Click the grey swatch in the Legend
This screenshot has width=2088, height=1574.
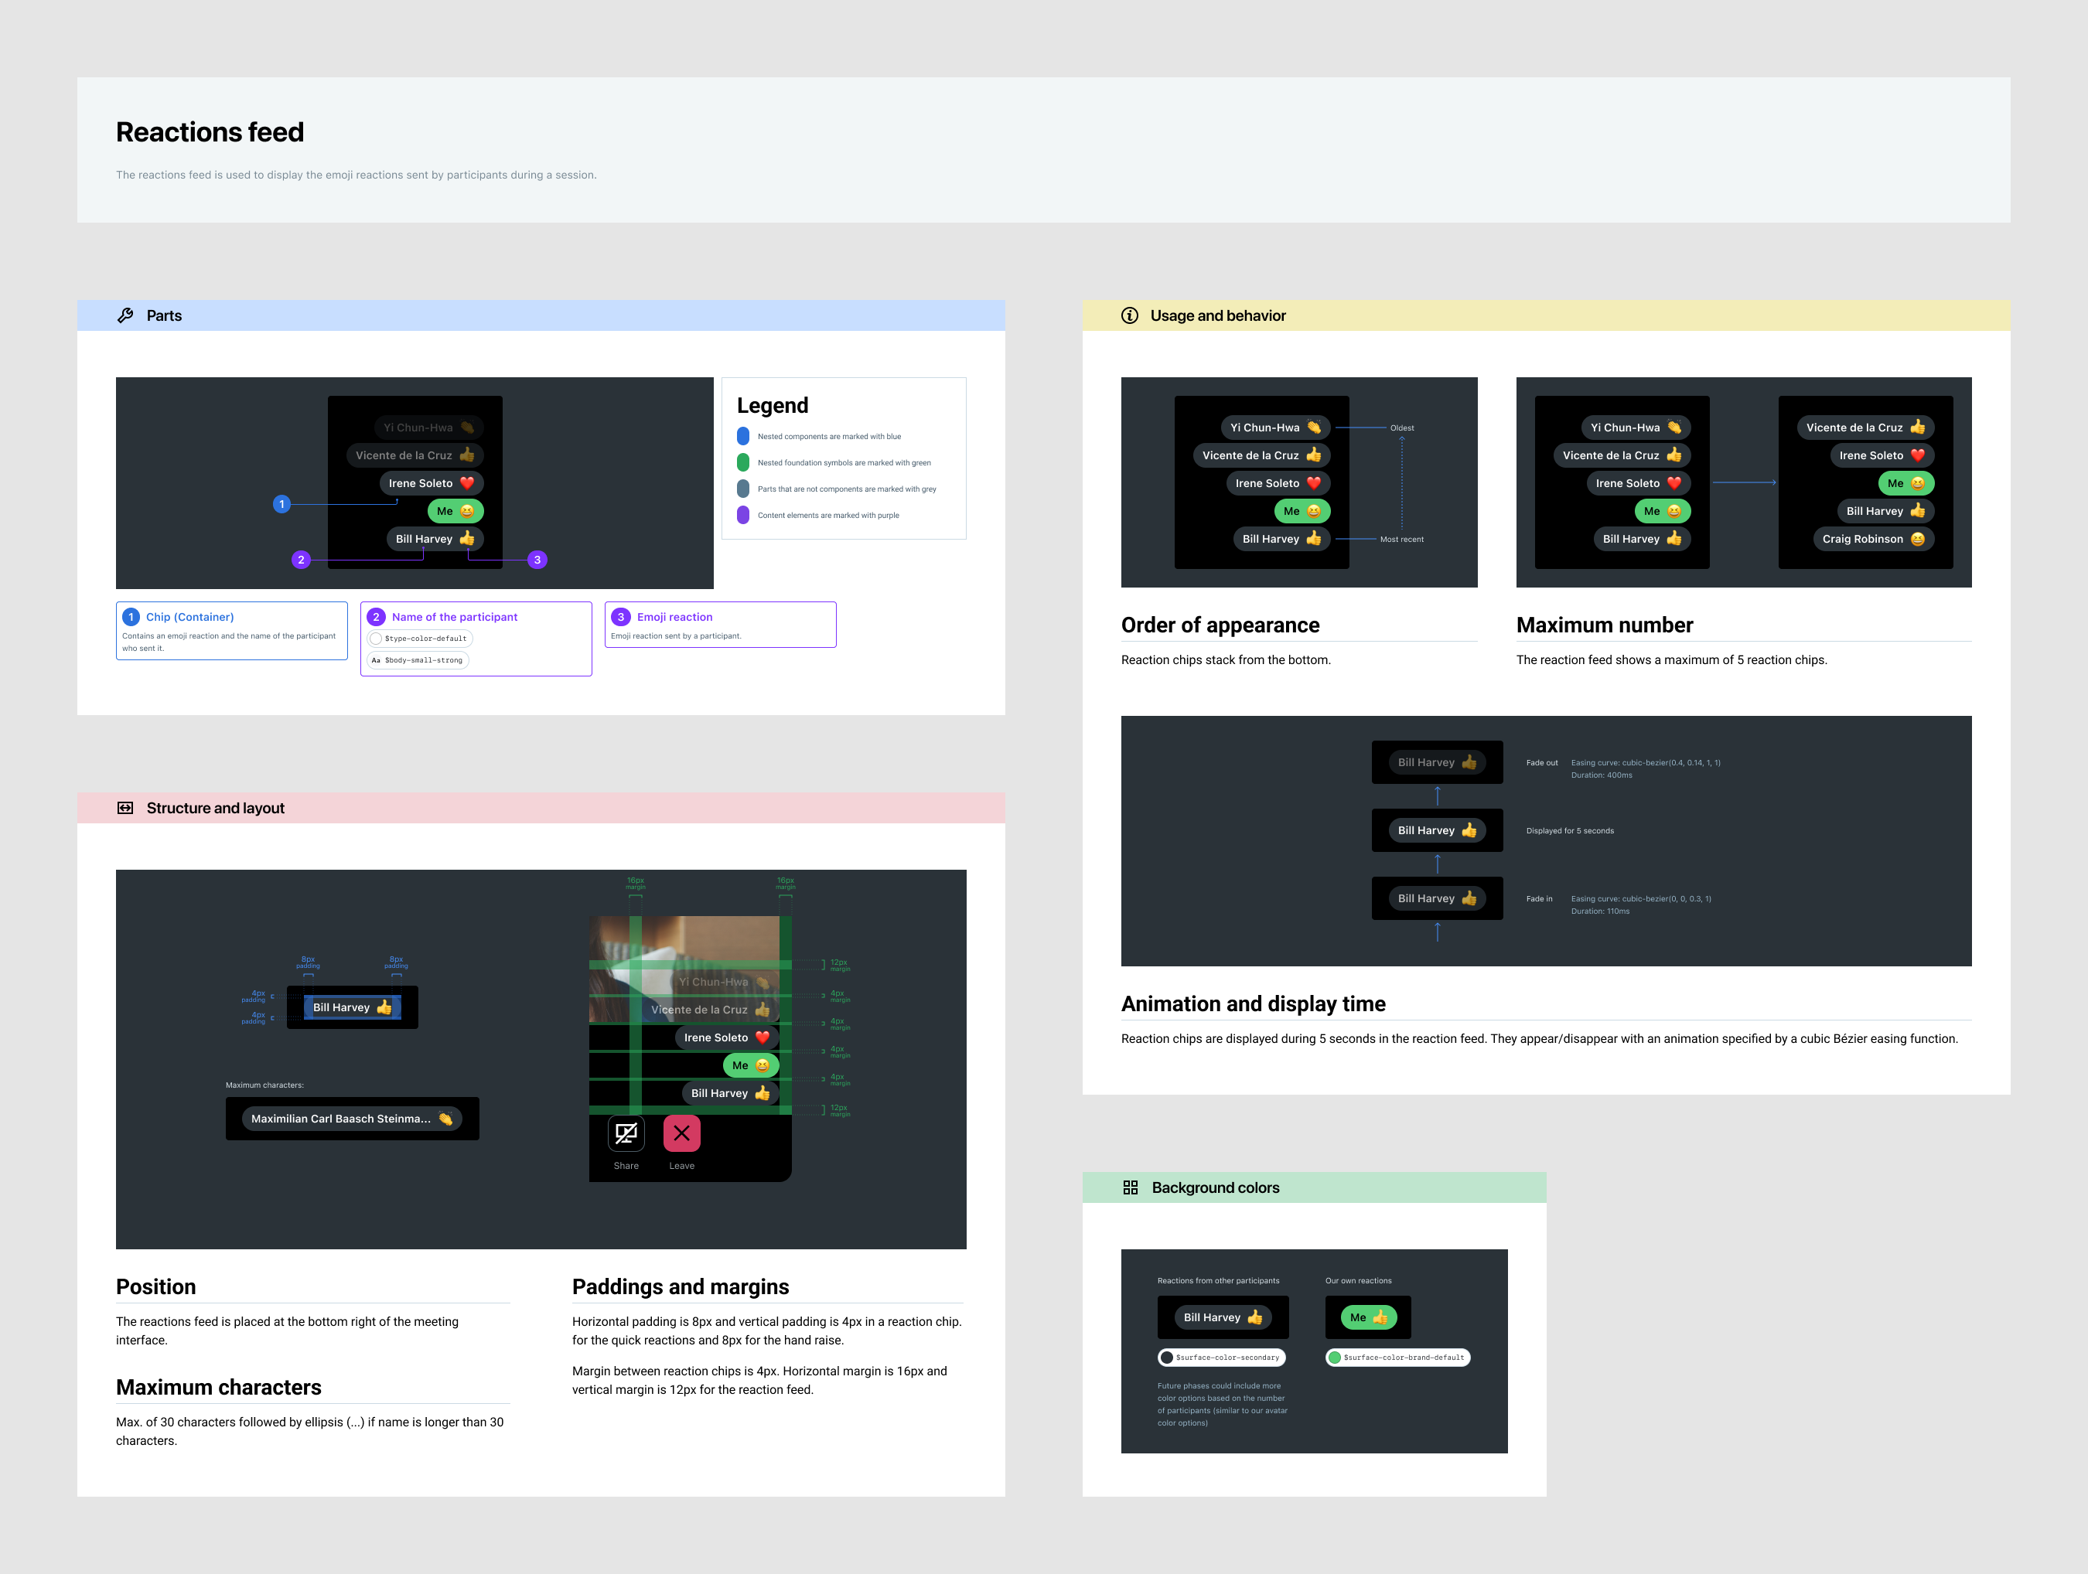[x=743, y=489]
